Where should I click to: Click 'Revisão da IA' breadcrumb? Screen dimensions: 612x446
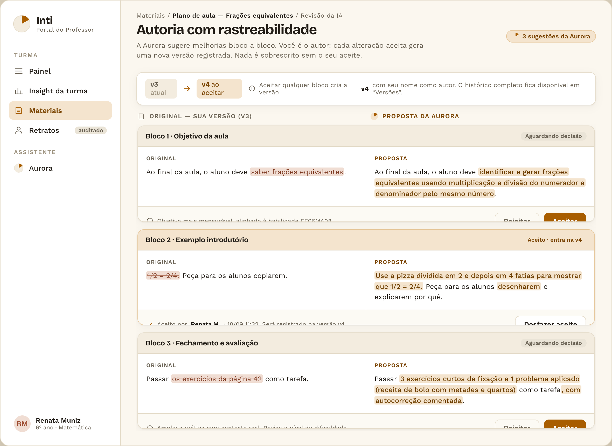click(x=322, y=16)
